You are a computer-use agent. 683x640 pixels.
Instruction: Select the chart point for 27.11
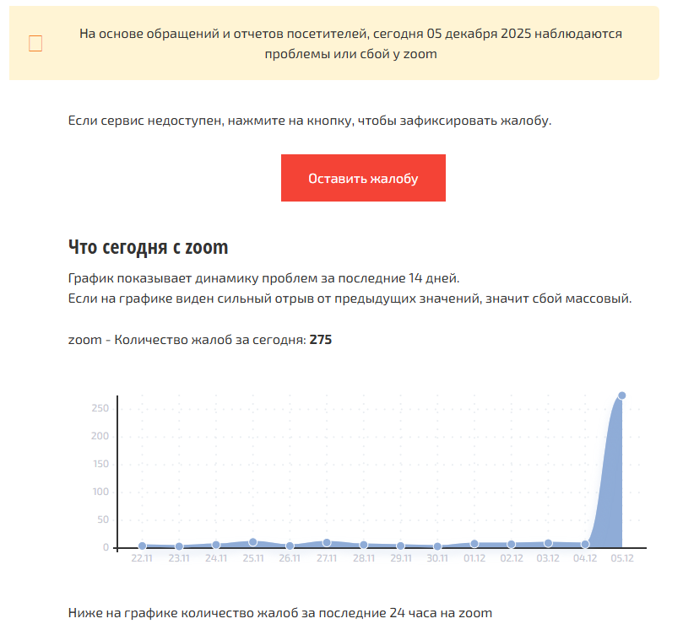click(327, 543)
